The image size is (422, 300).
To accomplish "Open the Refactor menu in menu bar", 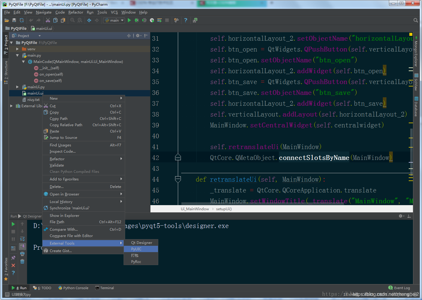I will coord(76,12).
